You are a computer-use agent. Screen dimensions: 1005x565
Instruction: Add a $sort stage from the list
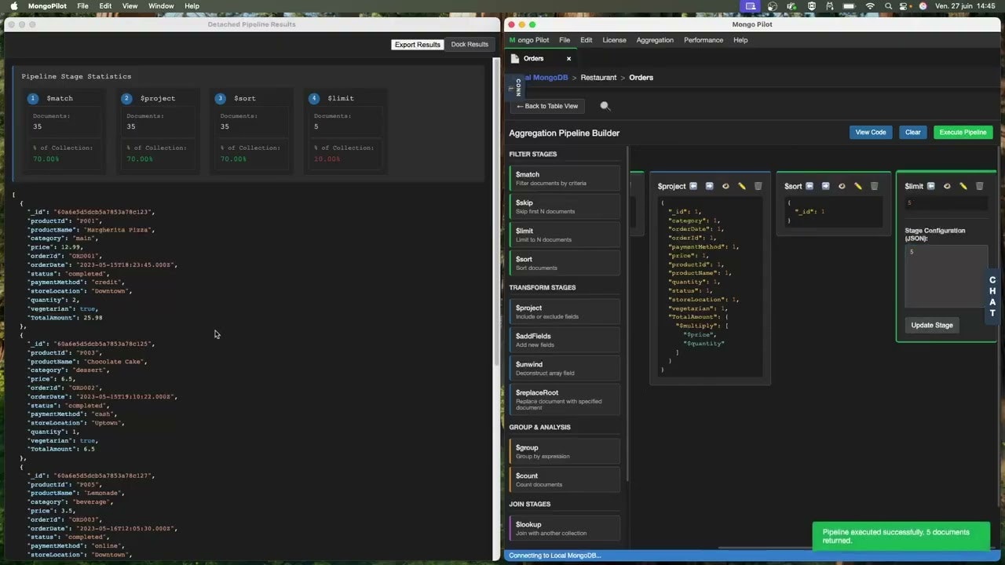[x=565, y=263]
